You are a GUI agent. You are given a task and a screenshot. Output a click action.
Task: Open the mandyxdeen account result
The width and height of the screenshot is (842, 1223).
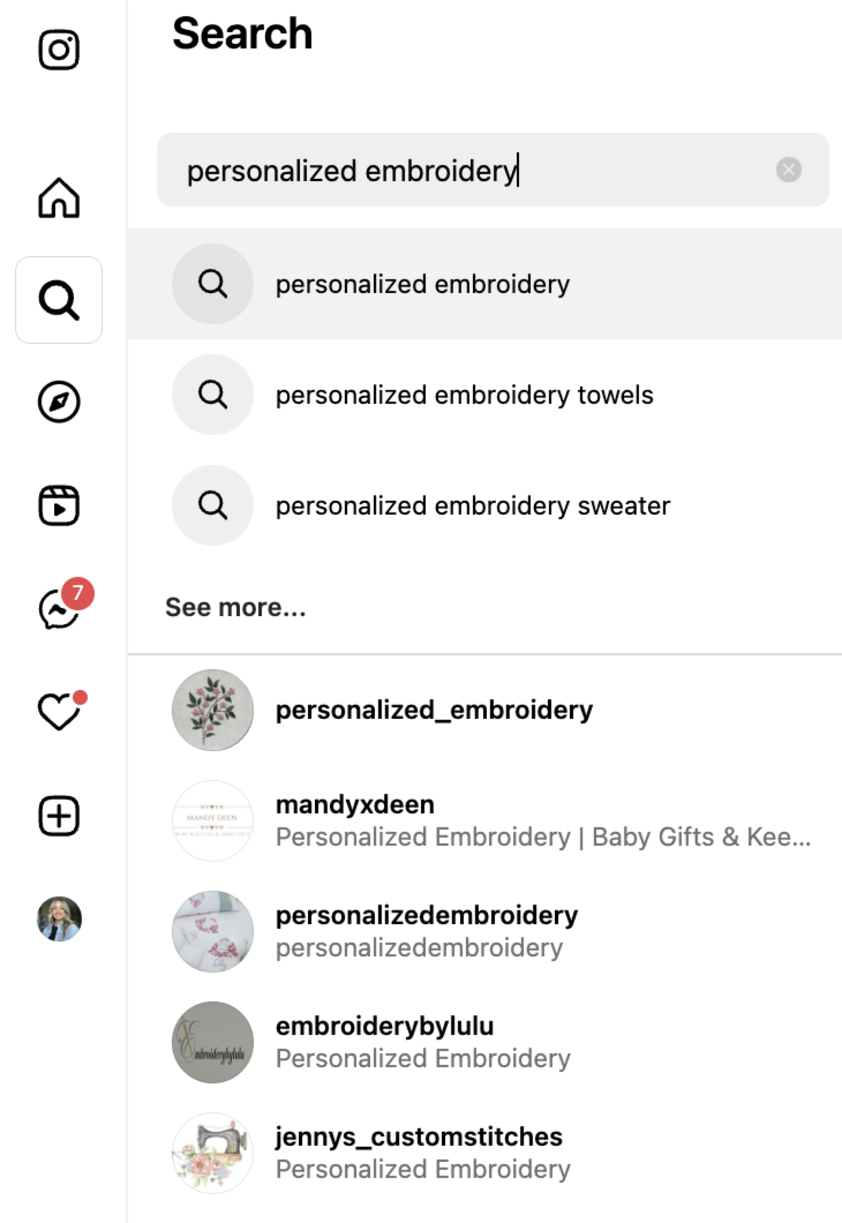[x=484, y=820]
